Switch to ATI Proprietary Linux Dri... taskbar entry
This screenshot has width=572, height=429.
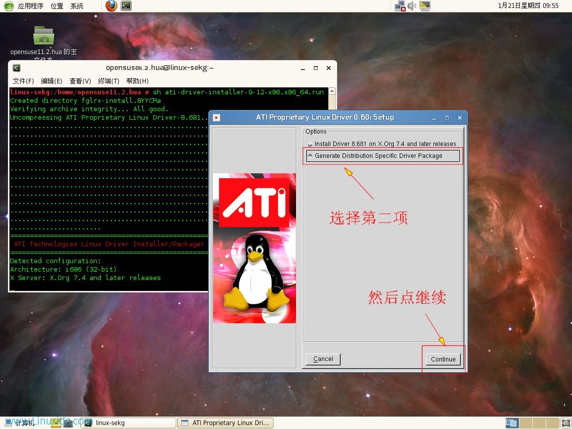tap(225, 423)
